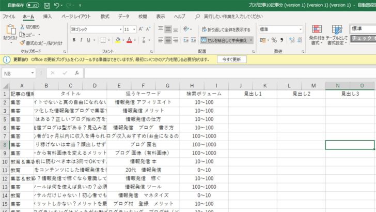
Task: Apply comma style number format
Action: [281, 40]
